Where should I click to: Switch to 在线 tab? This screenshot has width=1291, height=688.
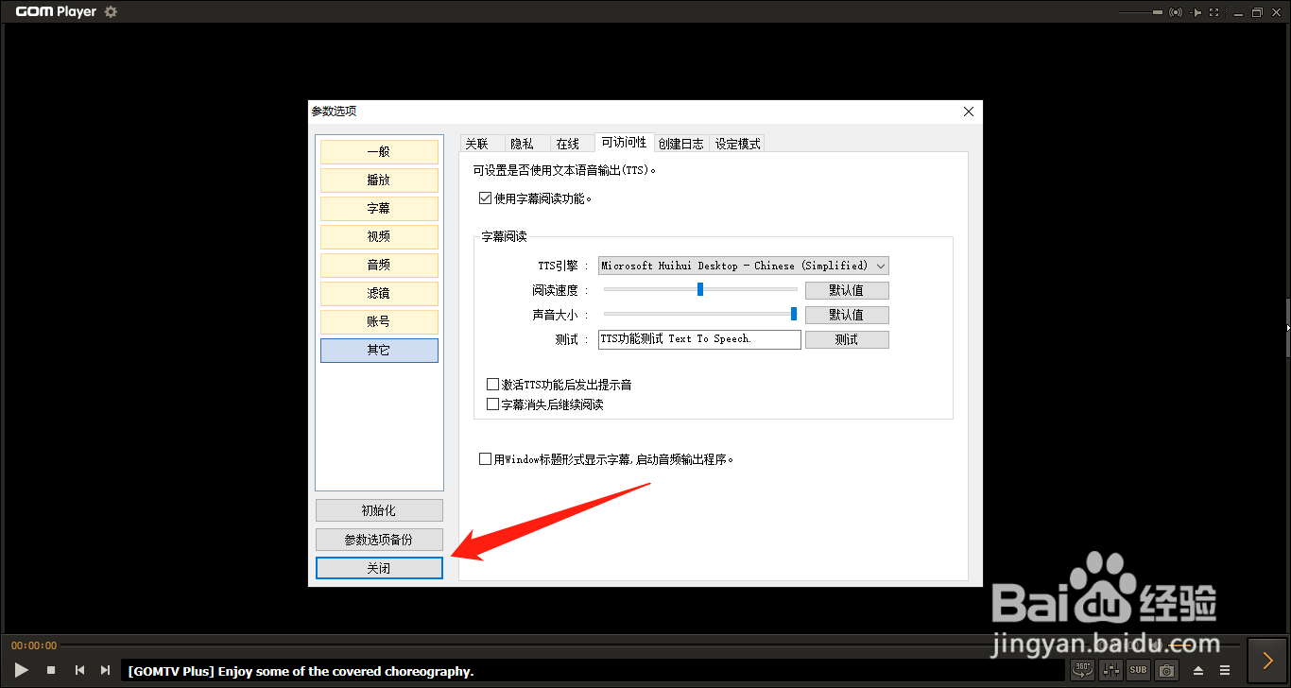point(568,144)
